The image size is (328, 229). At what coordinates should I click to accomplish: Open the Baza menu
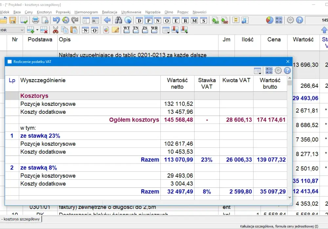click(17, 12)
